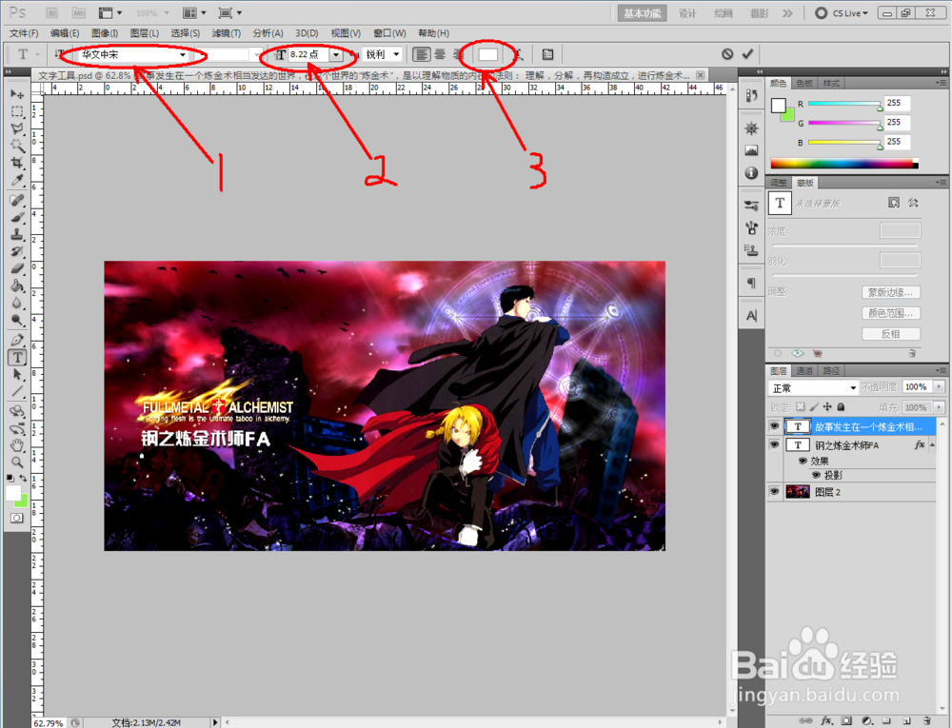
Task: Switch to the 通道 tab
Action: pos(804,371)
